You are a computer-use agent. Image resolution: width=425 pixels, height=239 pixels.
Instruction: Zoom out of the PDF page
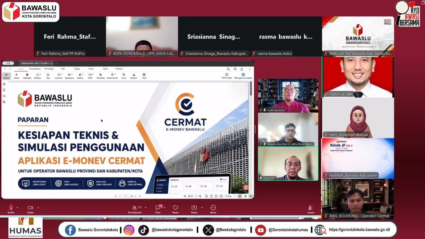pyautogui.click(x=185, y=196)
